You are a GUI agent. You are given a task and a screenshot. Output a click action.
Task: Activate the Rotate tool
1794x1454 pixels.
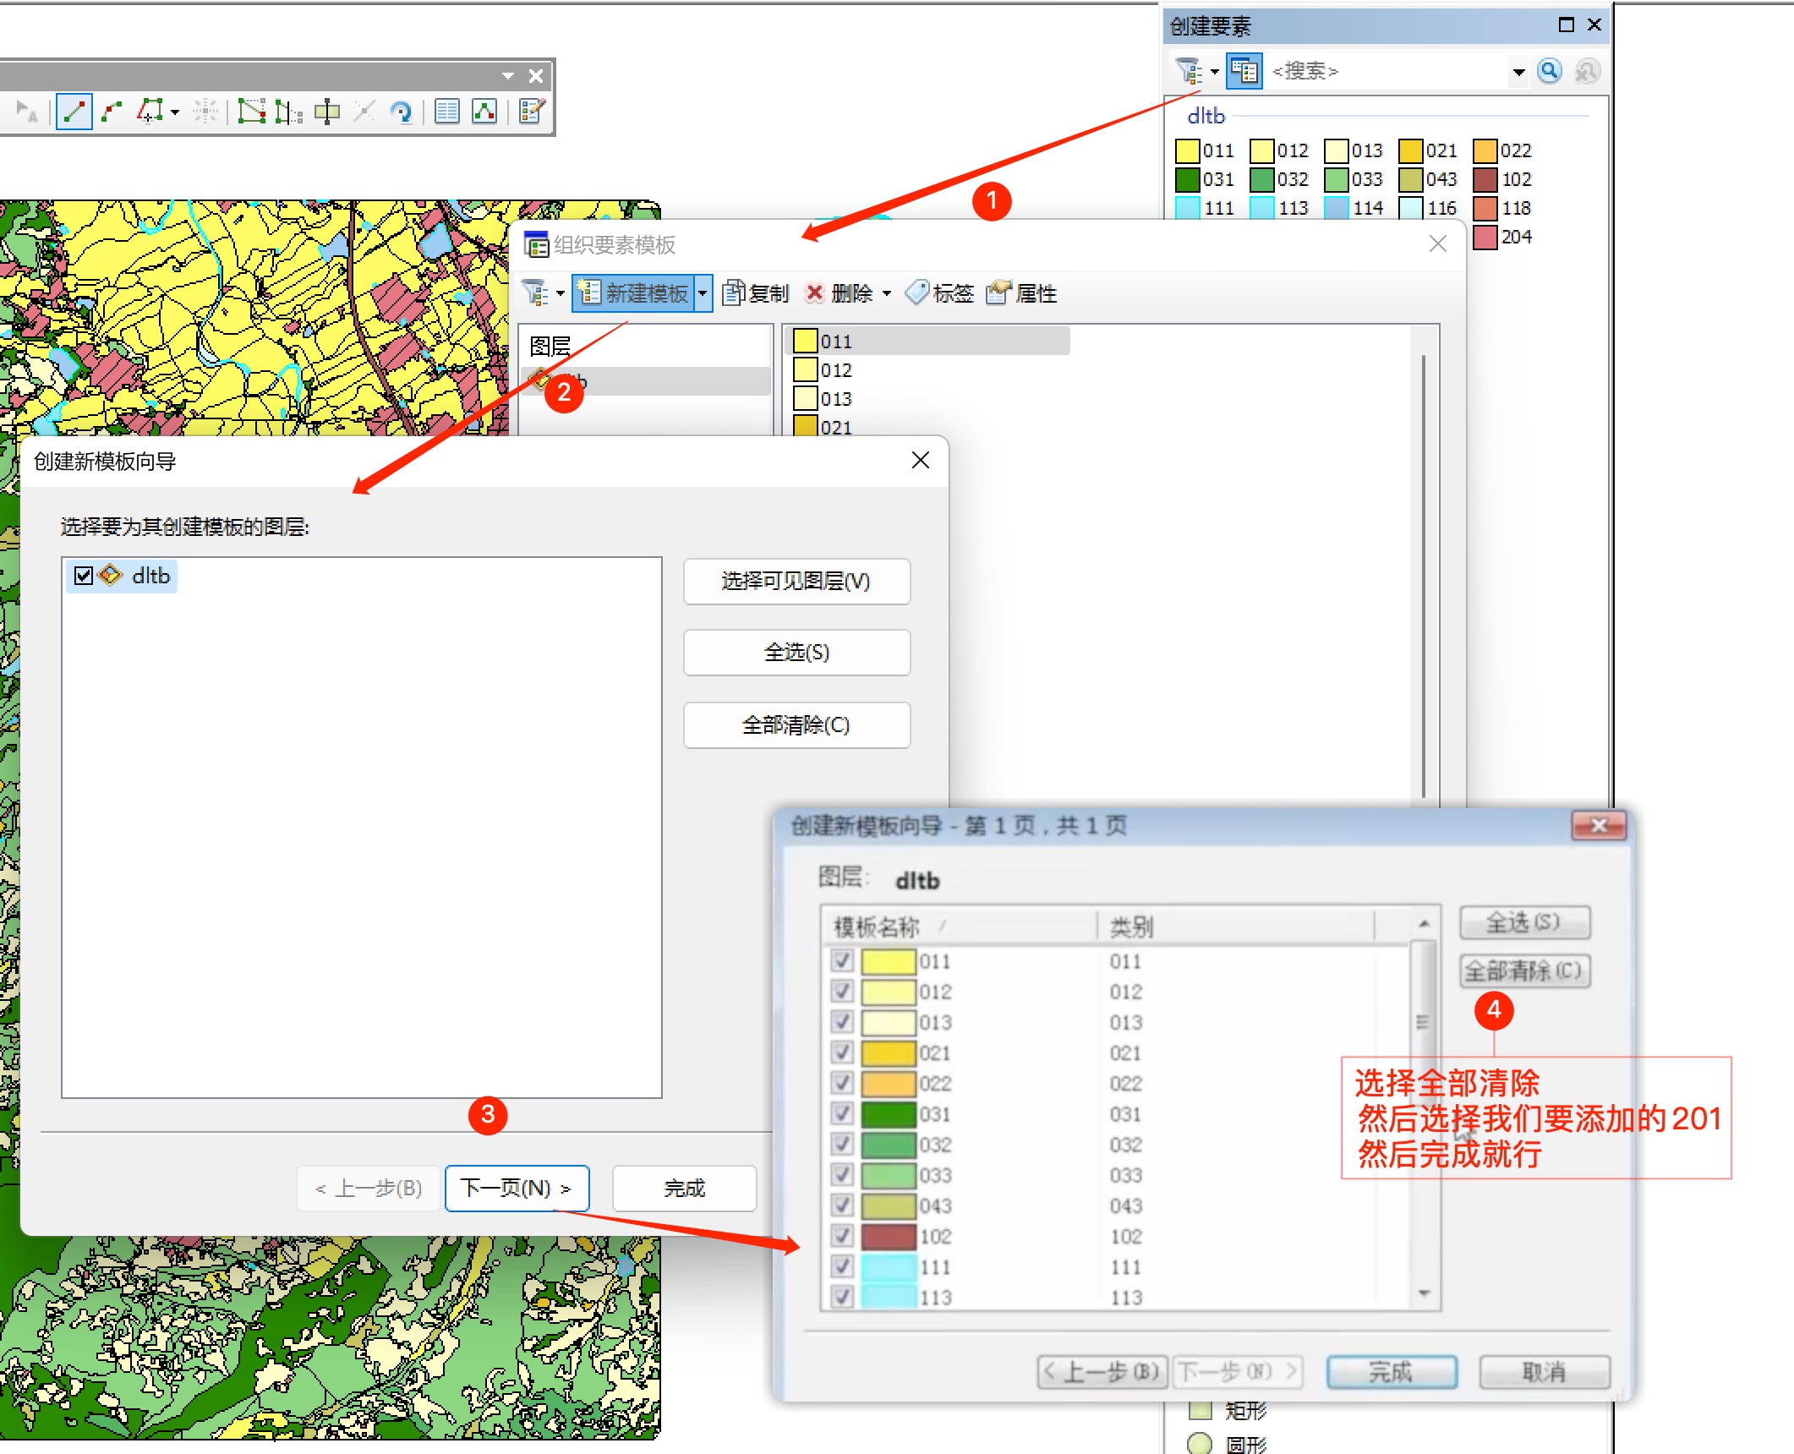click(x=402, y=112)
